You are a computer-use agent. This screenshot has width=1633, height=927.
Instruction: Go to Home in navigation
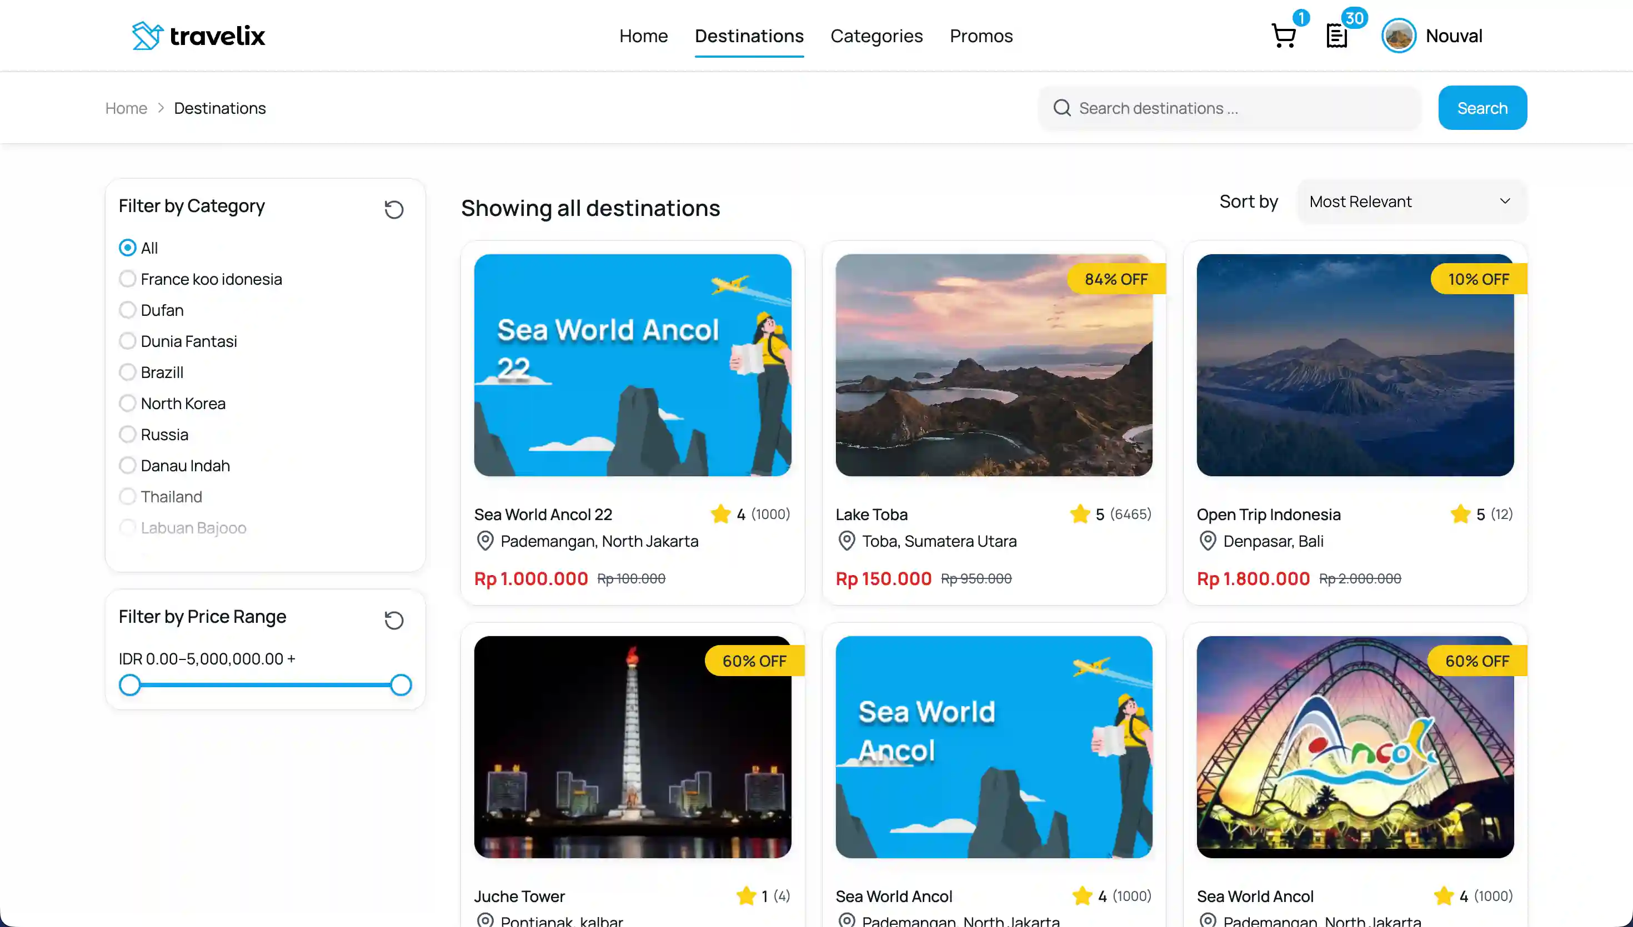pos(643,36)
